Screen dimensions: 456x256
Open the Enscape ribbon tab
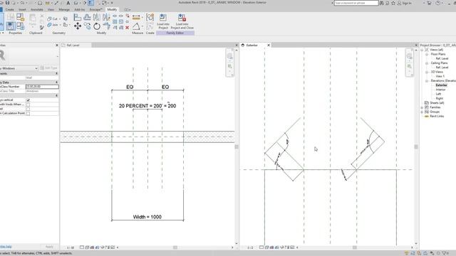pyautogui.click(x=95, y=9)
